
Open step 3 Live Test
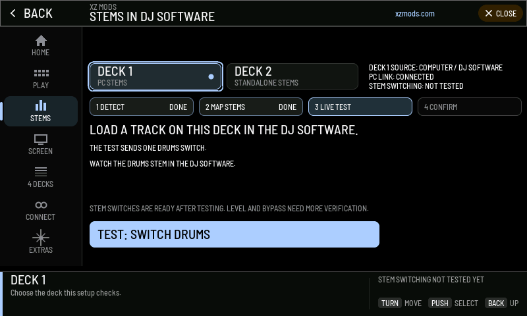tap(360, 107)
